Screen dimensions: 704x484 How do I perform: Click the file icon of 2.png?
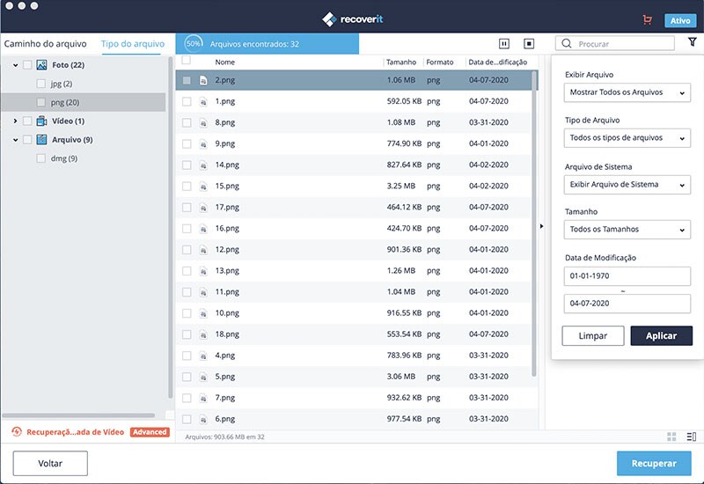(x=203, y=80)
